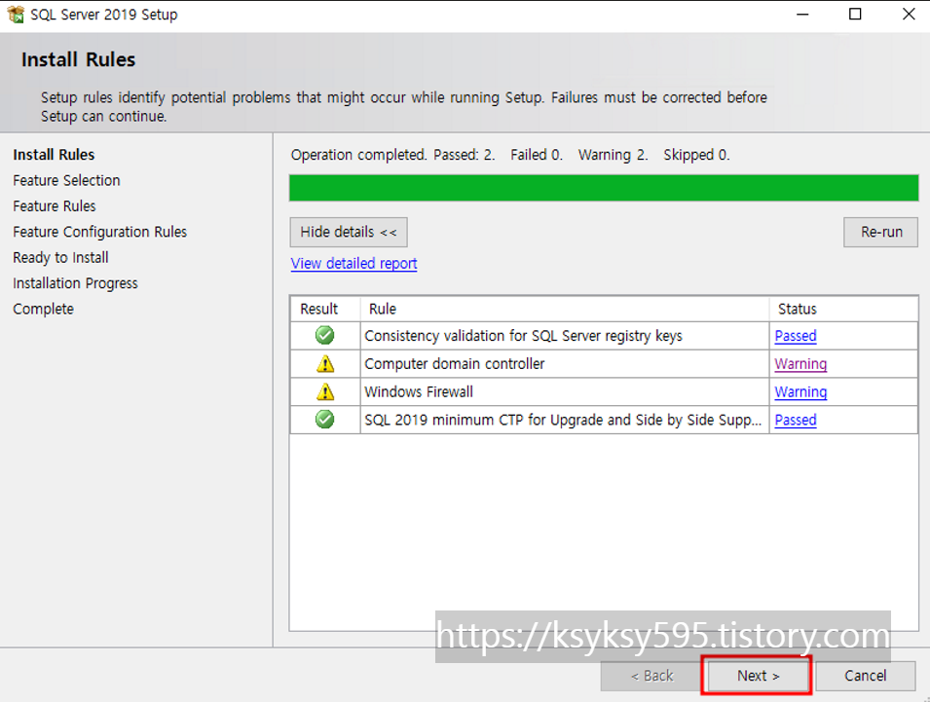Image resolution: width=930 pixels, height=702 pixels.
Task: Click 'Operation completed. Passed: 2.' summary text
Action: pyautogui.click(x=392, y=155)
